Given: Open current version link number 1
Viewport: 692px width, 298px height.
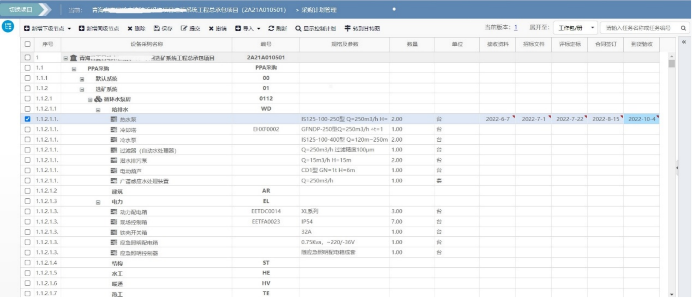Looking at the screenshot, I should [x=515, y=27].
